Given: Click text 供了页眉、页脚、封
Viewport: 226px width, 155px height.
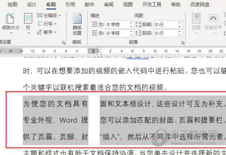Looking at the screenshot, I should pos(56,136).
